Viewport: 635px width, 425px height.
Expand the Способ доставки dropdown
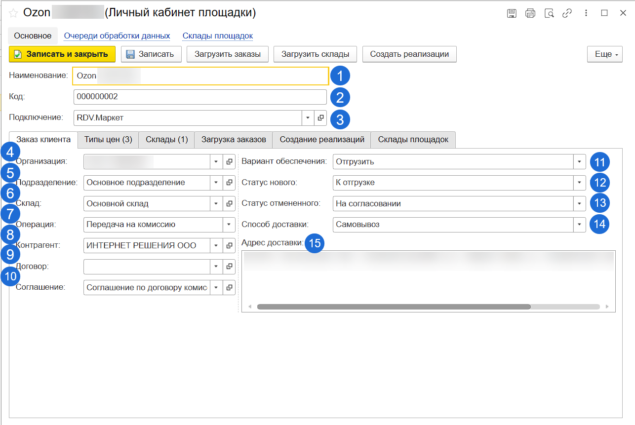pos(579,225)
